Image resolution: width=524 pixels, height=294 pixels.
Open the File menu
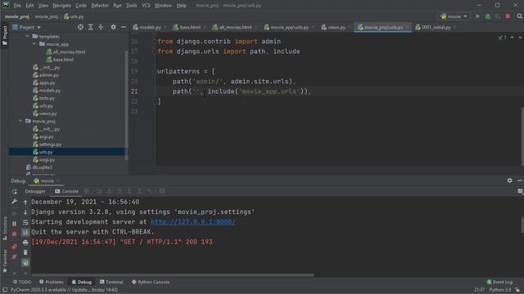[17, 6]
